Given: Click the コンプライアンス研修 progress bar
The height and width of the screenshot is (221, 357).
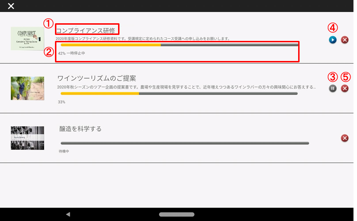Looking at the screenshot, I should pos(179,45).
